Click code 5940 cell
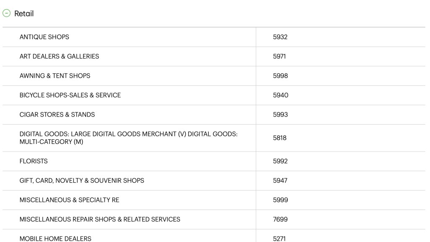Image resolution: width=430 pixels, height=242 pixels. coord(281,95)
